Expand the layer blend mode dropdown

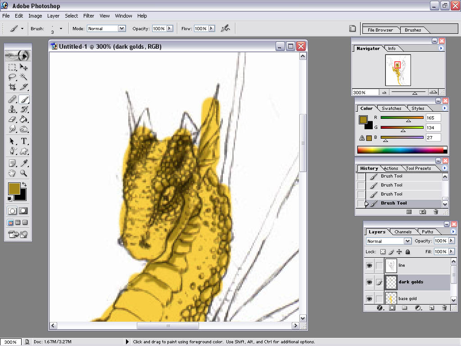(407, 241)
